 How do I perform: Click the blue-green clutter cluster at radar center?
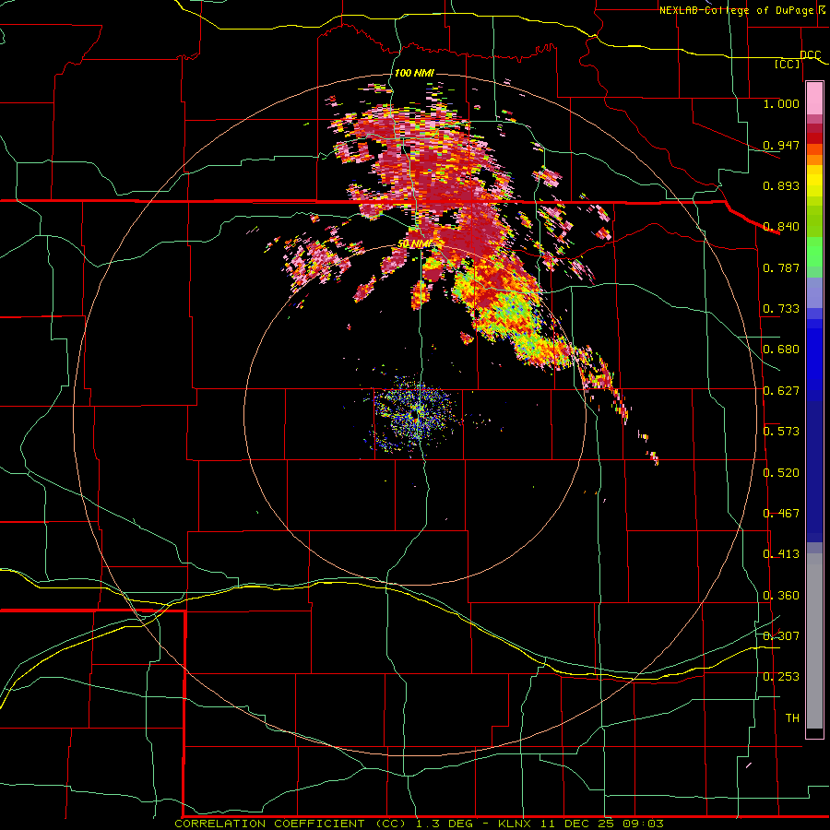tap(414, 416)
